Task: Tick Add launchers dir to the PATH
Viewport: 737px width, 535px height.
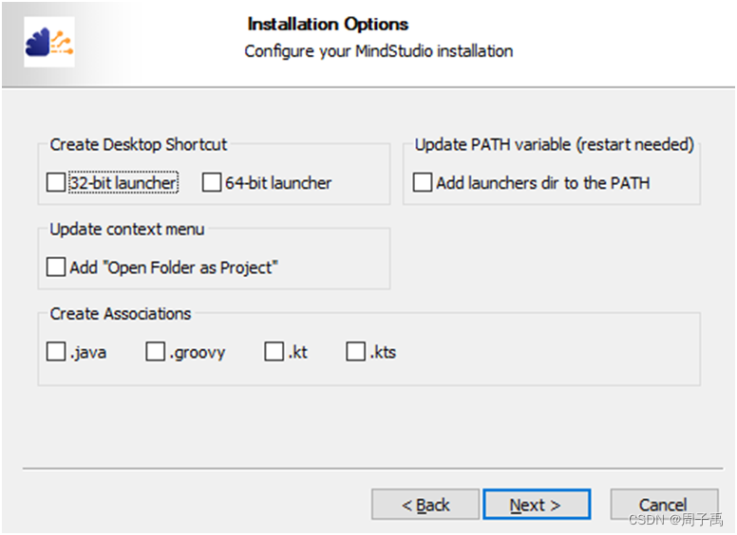Action: pyautogui.click(x=422, y=182)
